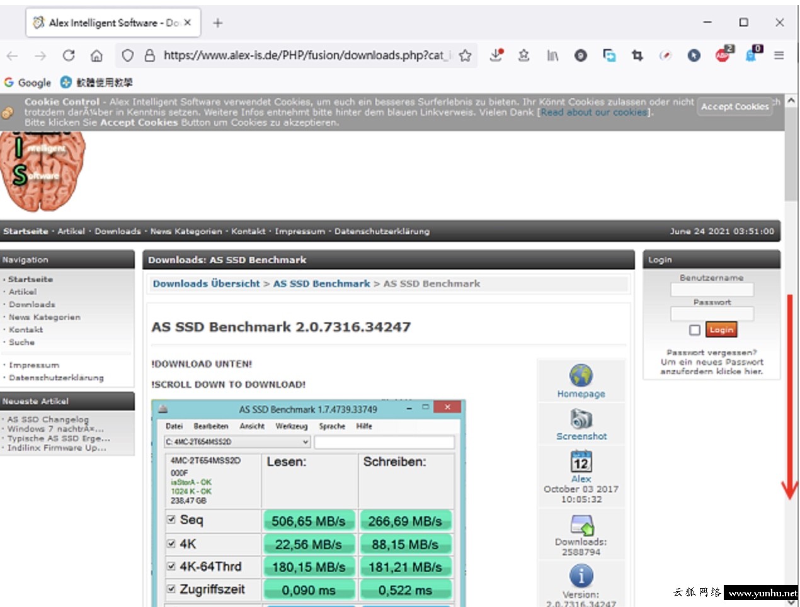The height and width of the screenshot is (607, 800).
Task: Click the Downloads counter icon
Action: tap(581, 525)
